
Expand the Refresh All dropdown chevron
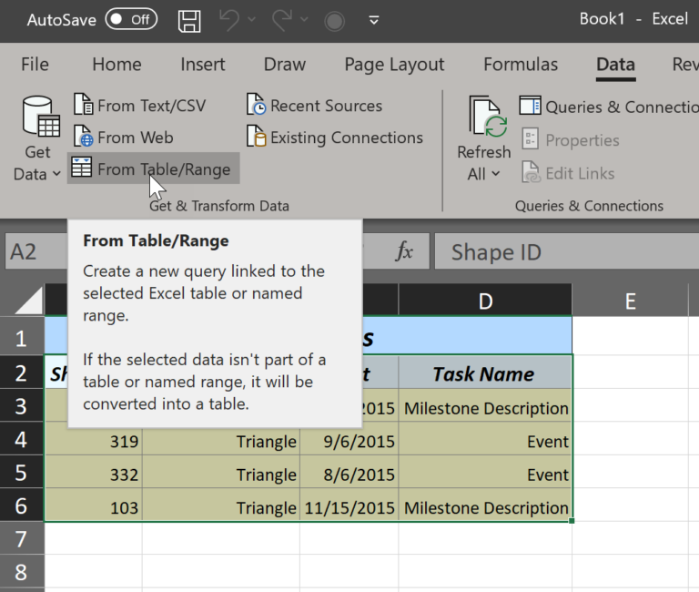496,174
